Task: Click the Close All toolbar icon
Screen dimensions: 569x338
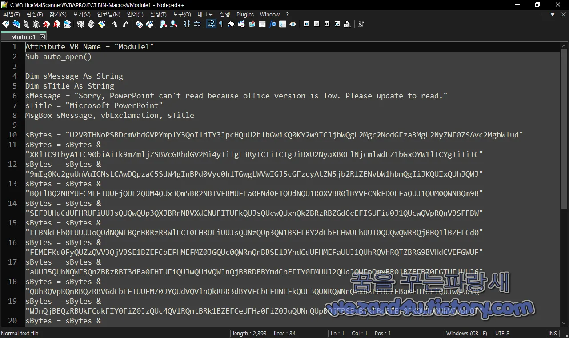Action: 57,24
